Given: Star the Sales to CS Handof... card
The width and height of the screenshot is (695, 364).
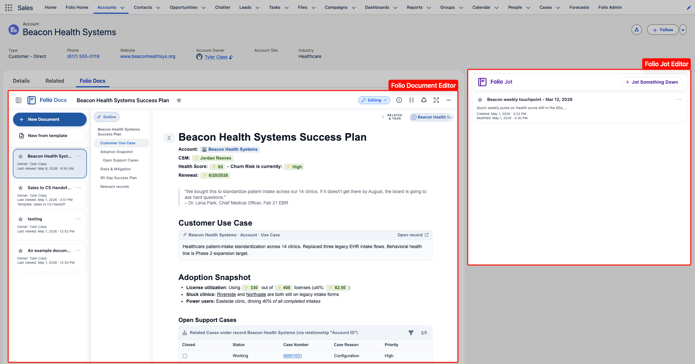Looking at the screenshot, I should click(x=21, y=188).
